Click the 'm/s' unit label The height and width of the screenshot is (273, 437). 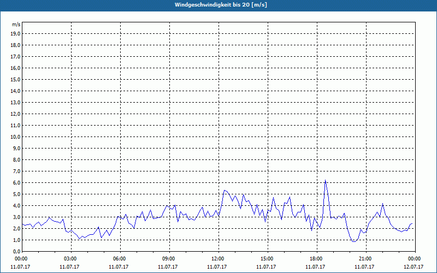[x=16, y=25]
